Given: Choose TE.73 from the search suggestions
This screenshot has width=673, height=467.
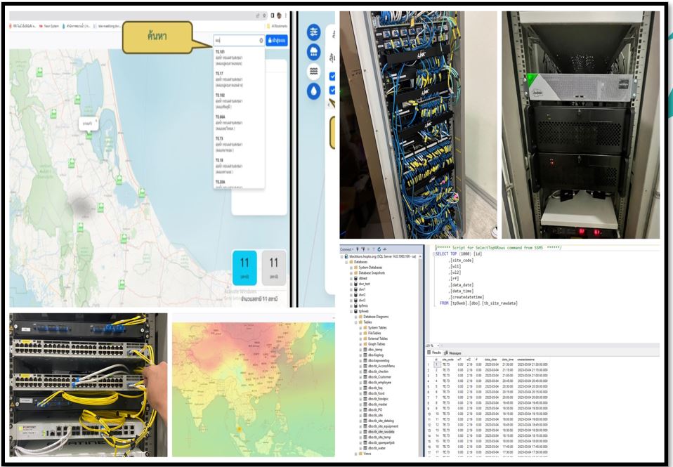Looking at the screenshot, I should pyautogui.click(x=239, y=145).
